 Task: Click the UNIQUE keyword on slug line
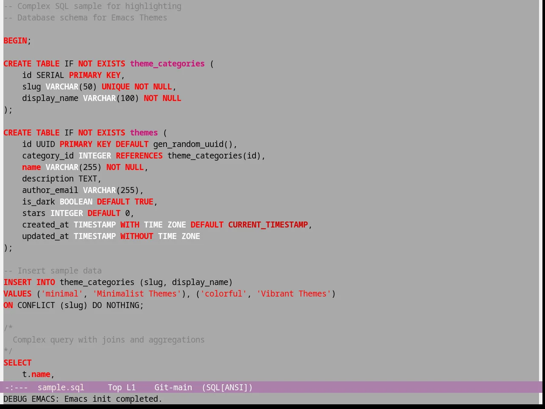(116, 87)
